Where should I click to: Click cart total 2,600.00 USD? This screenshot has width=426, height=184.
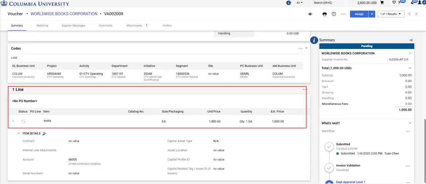coord(367,3)
